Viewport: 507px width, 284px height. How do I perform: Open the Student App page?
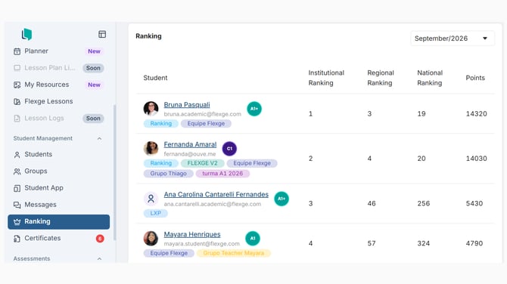[x=58, y=188]
